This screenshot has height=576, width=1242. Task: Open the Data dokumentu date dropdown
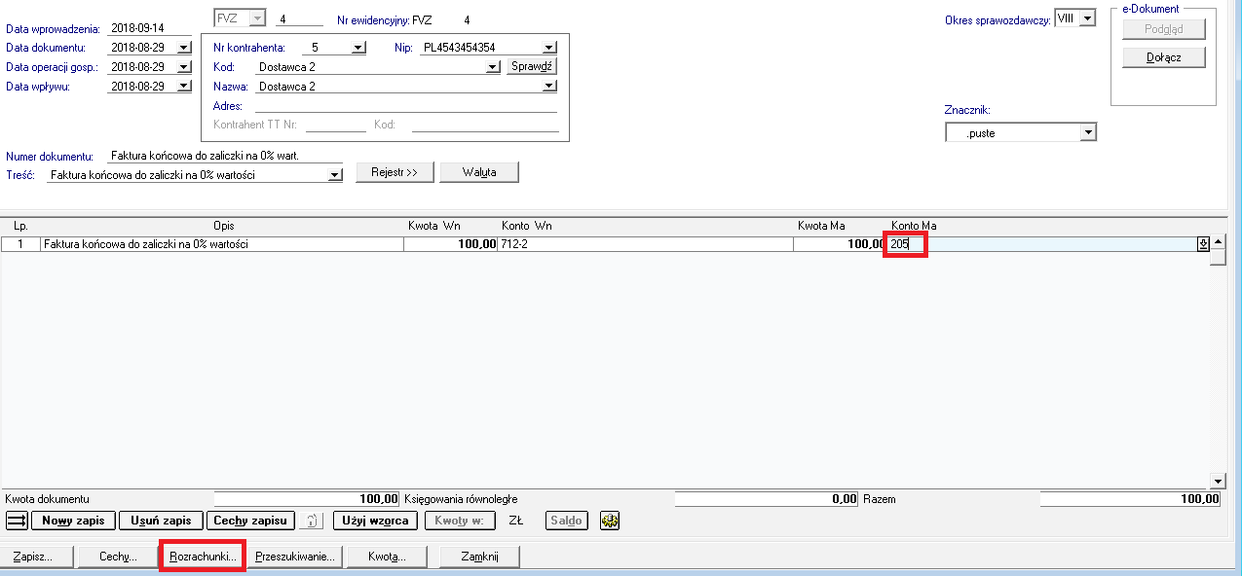(184, 48)
